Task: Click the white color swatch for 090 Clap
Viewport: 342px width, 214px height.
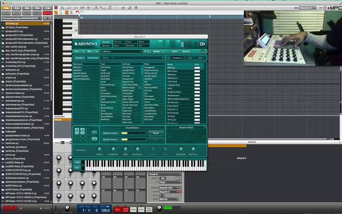Action: click(197, 68)
